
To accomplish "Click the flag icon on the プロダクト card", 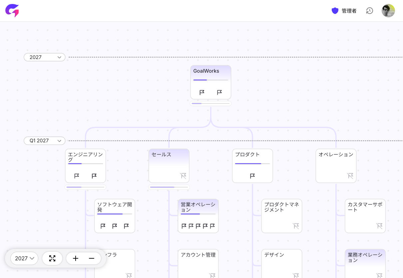I will (x=252, y=176).
